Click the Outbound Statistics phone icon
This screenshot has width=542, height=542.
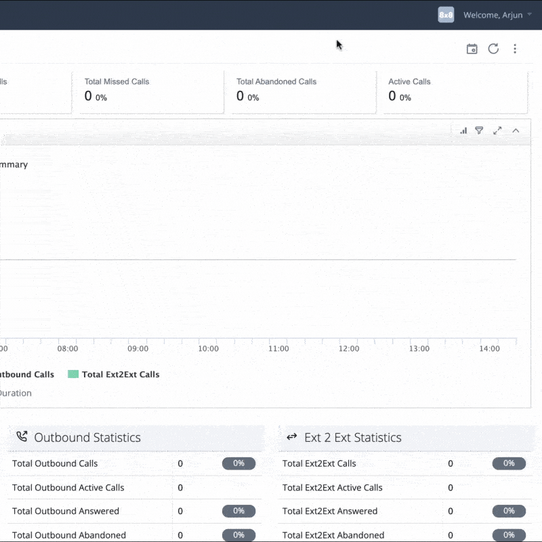click(22, 436)
